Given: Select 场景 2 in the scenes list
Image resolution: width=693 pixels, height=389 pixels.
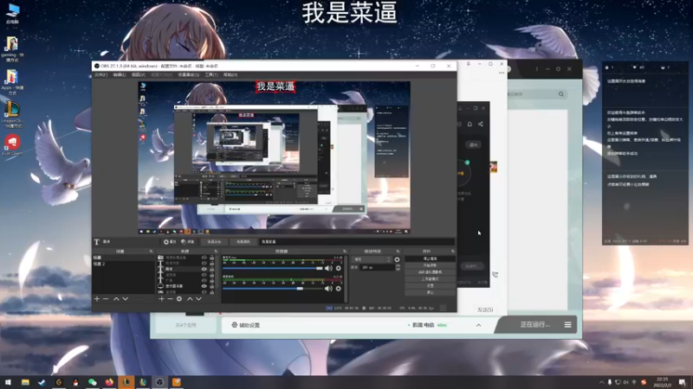Looking at the screenshot, I should [123, 264].
